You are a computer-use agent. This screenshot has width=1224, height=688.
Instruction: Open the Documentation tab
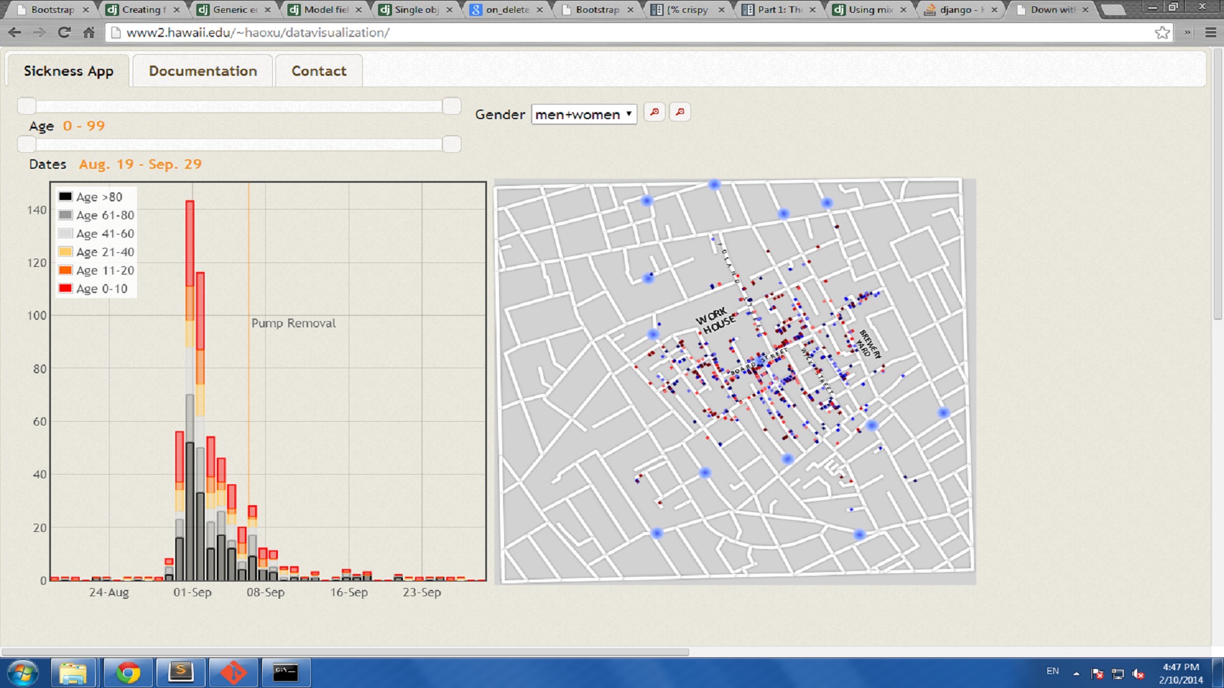(203, 71)
